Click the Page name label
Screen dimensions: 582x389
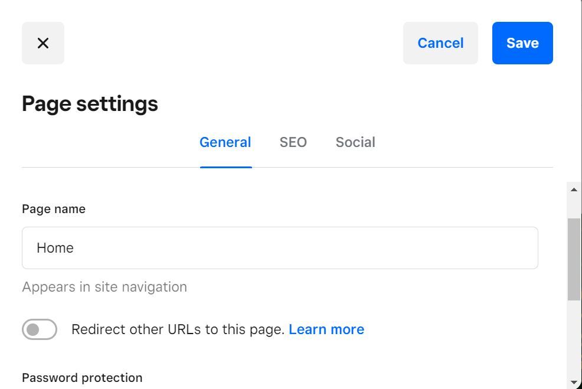point(53,208)
